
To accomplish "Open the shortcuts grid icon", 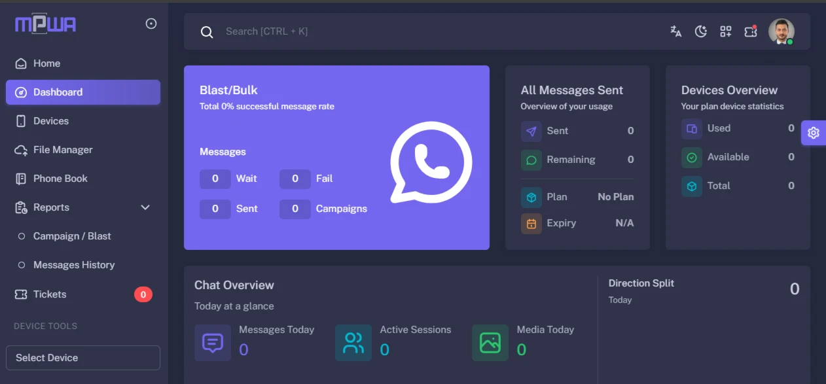I will (726, 31).
